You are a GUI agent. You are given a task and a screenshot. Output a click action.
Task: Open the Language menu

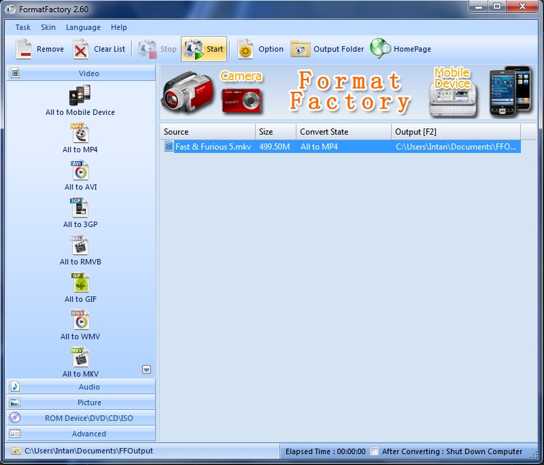(83, 27)
